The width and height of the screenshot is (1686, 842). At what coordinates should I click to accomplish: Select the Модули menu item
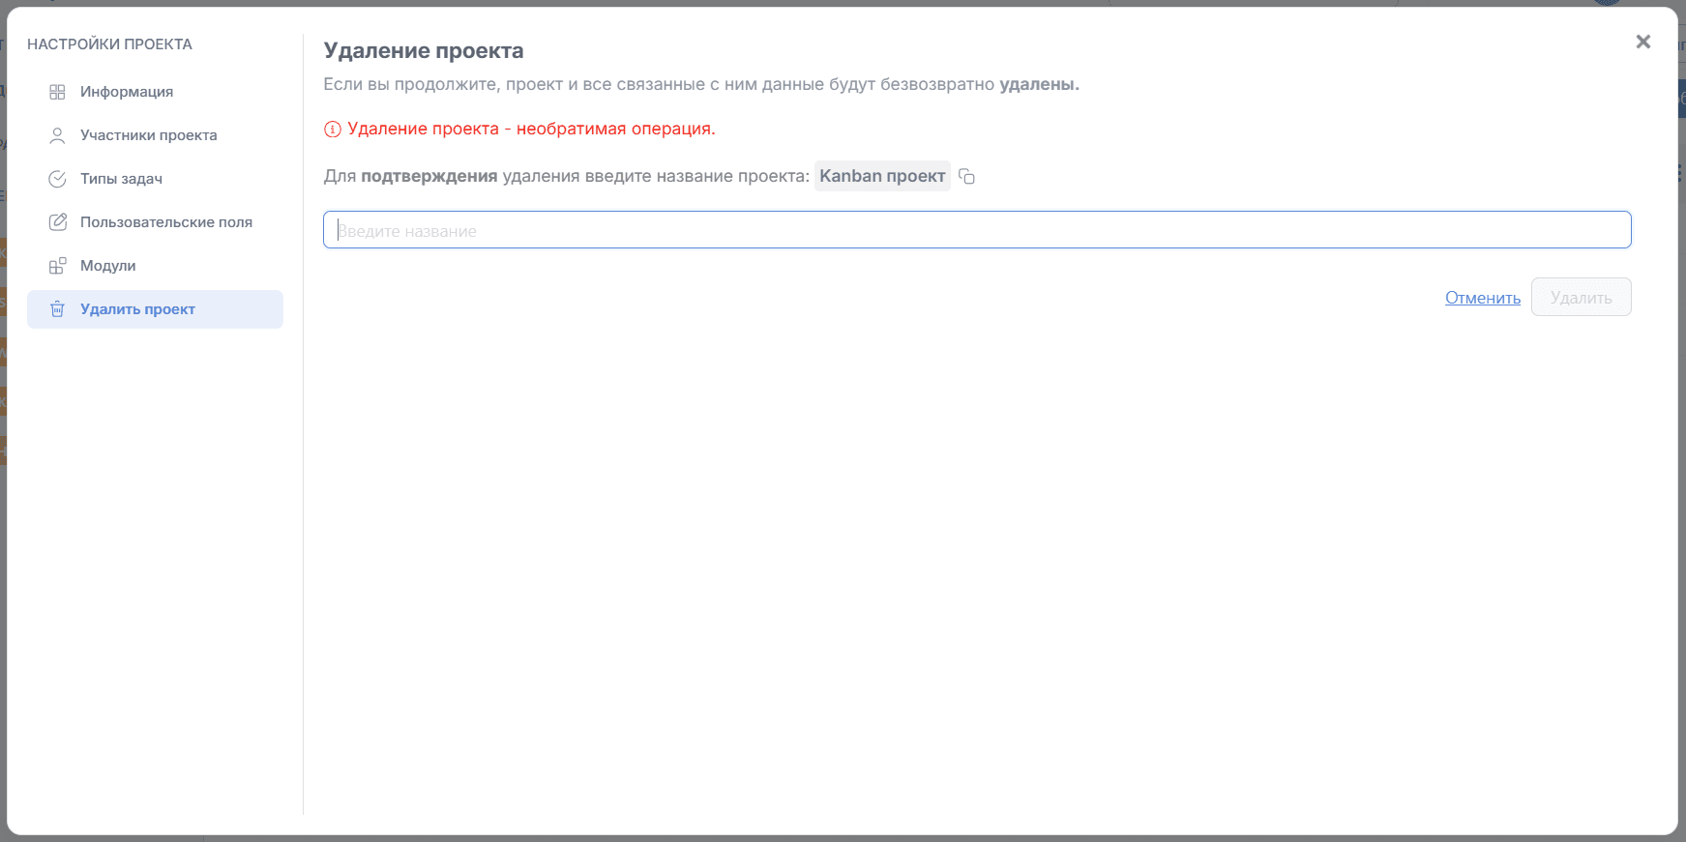pos(107,266)
